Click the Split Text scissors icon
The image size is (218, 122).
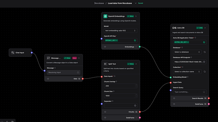[x=105, y=64]
